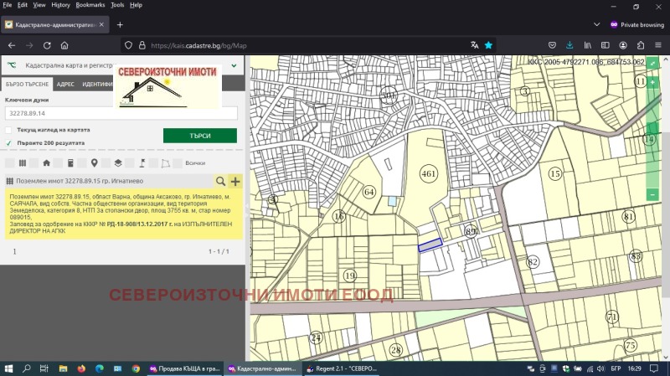Toggle 'Първите 200 резултата' checkbox
670x376 pixels.
click(x=8, y=143)
